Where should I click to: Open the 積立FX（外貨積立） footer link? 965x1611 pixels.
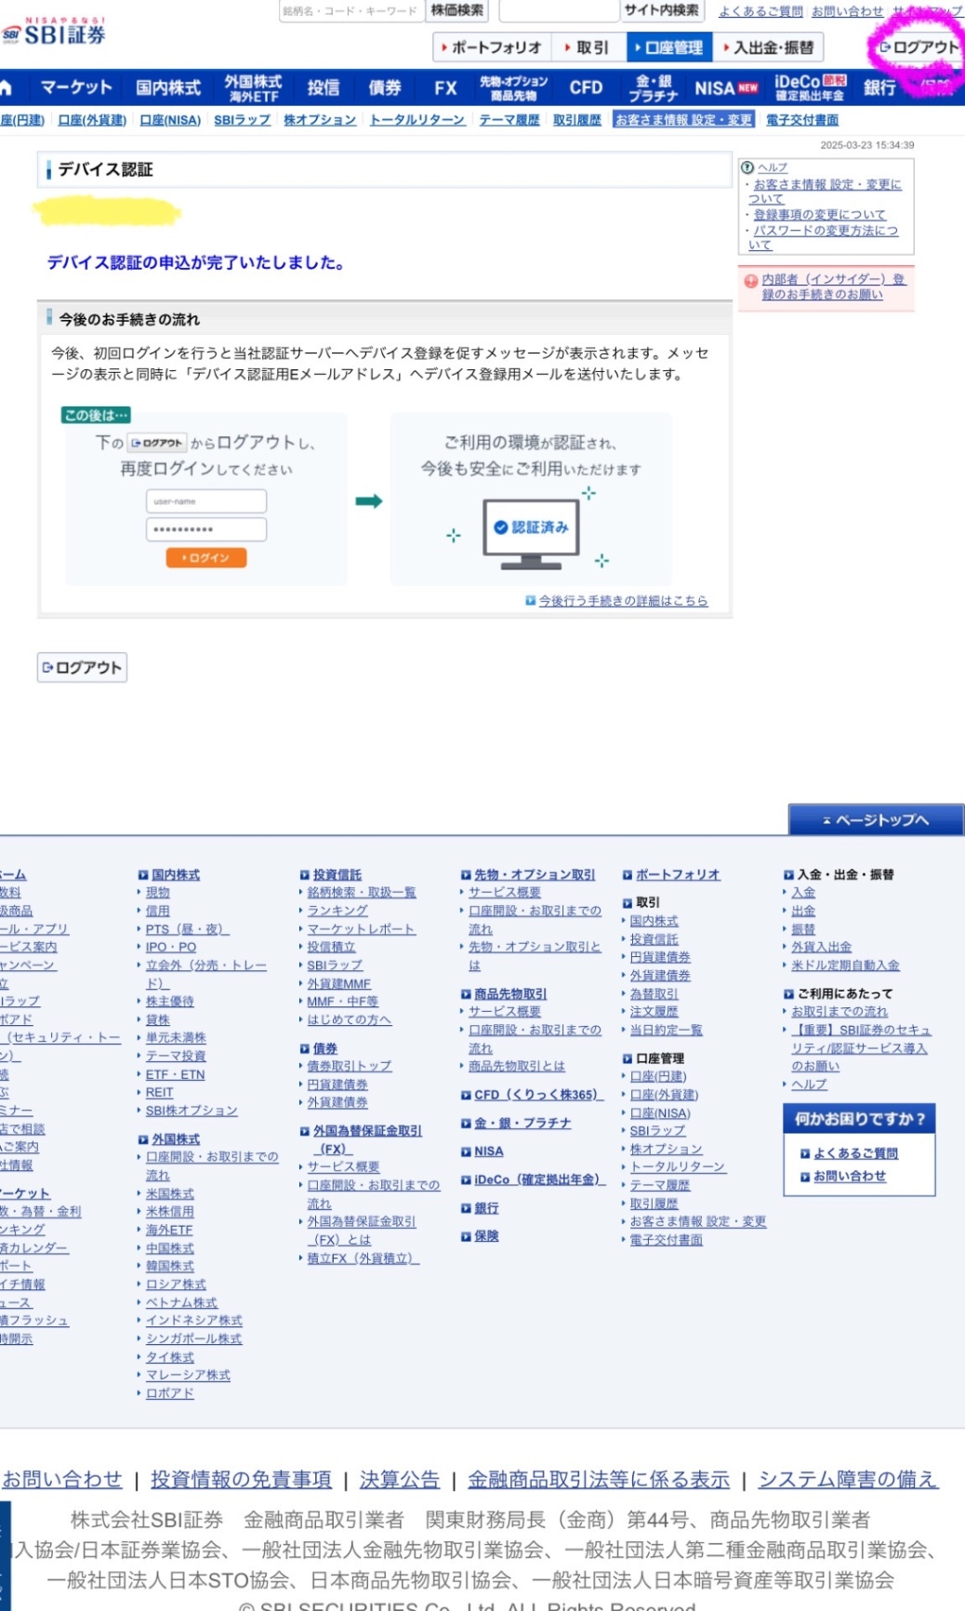click(x=364, y=1258)
